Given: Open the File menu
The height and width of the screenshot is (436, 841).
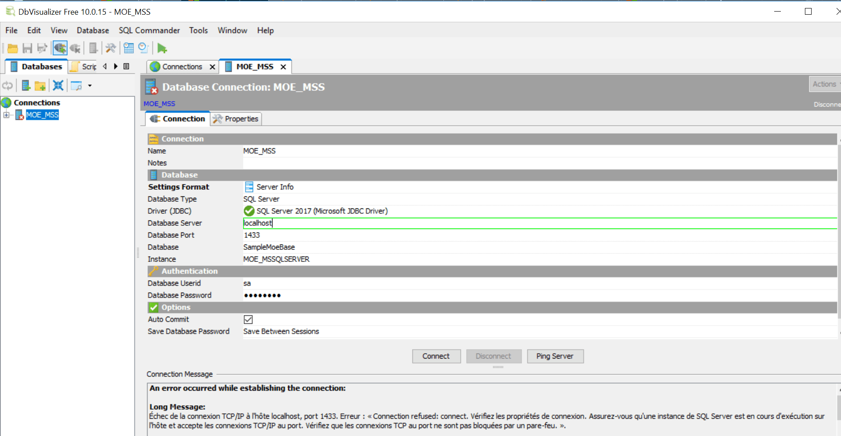Looking at the screenshot, I should (11, 30).
